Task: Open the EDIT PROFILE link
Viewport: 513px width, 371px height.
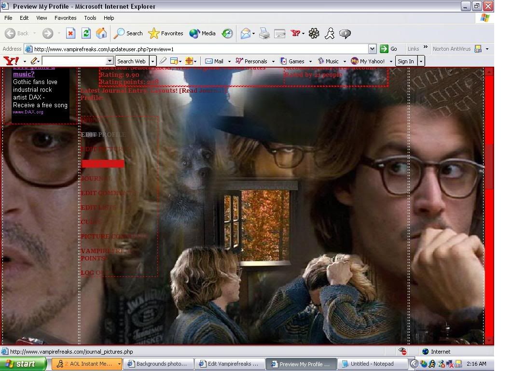Action: 103,134
